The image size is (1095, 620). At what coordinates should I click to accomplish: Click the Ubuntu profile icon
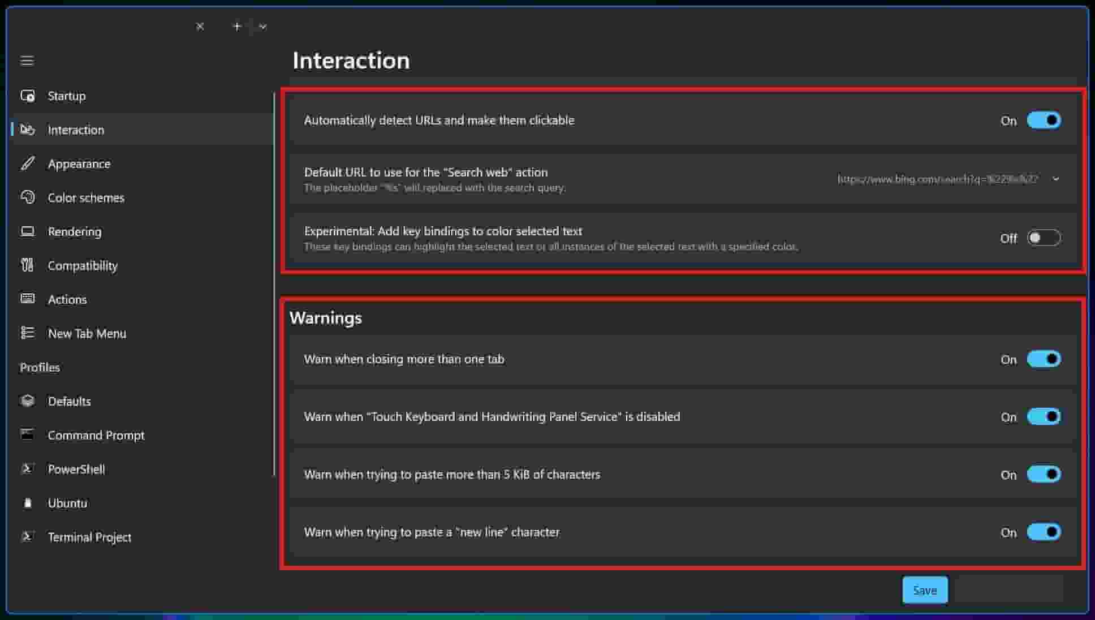(x=28, y=503)
